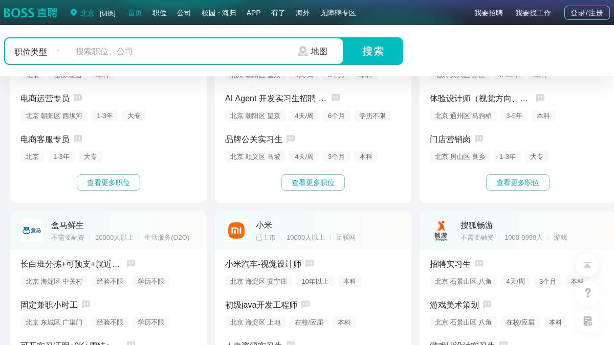614x345 pixels.
Task: Open 小米 company name link
Action: click(x=264, y=225)
